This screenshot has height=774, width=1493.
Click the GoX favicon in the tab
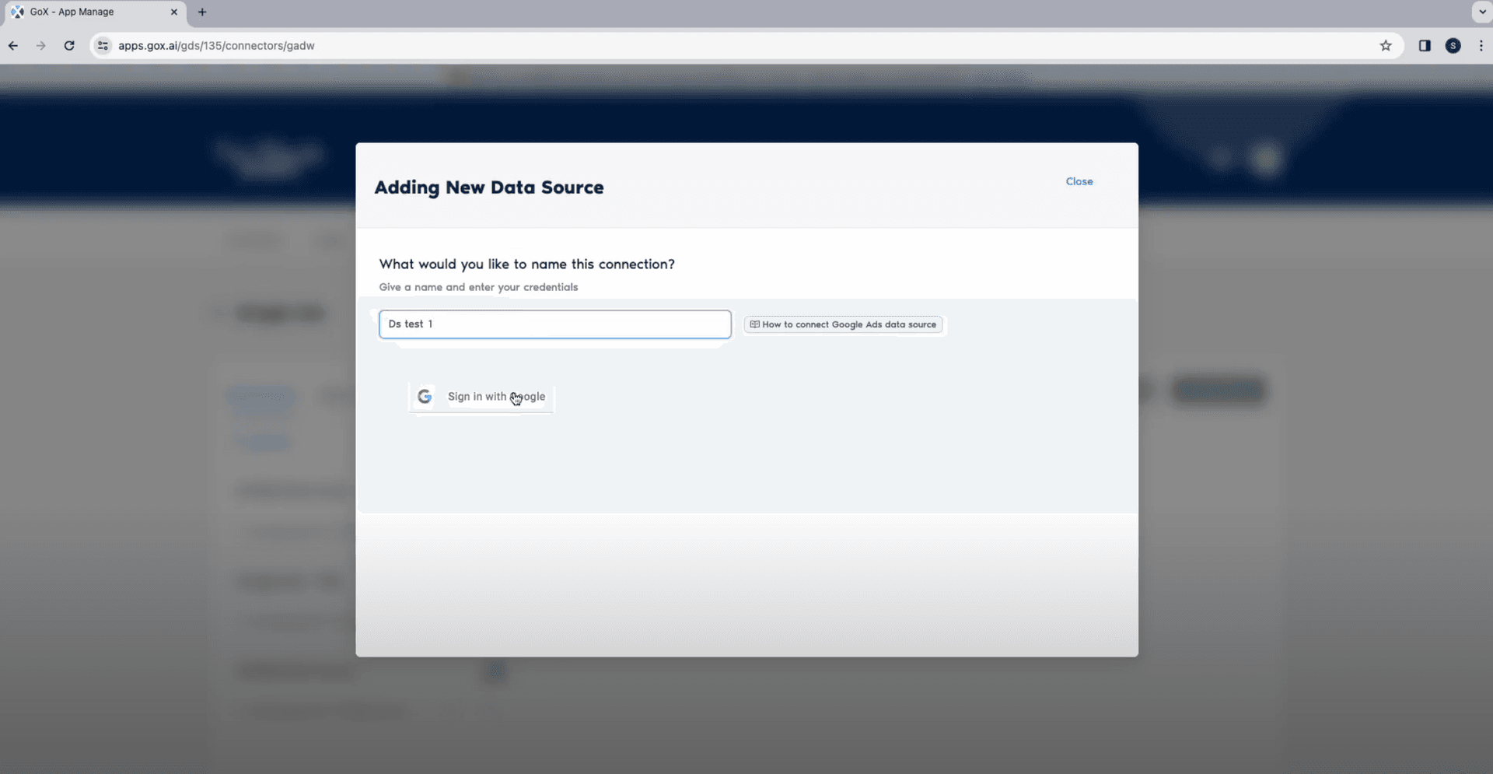17,12
